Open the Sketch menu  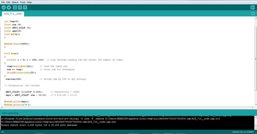(15, 2)
